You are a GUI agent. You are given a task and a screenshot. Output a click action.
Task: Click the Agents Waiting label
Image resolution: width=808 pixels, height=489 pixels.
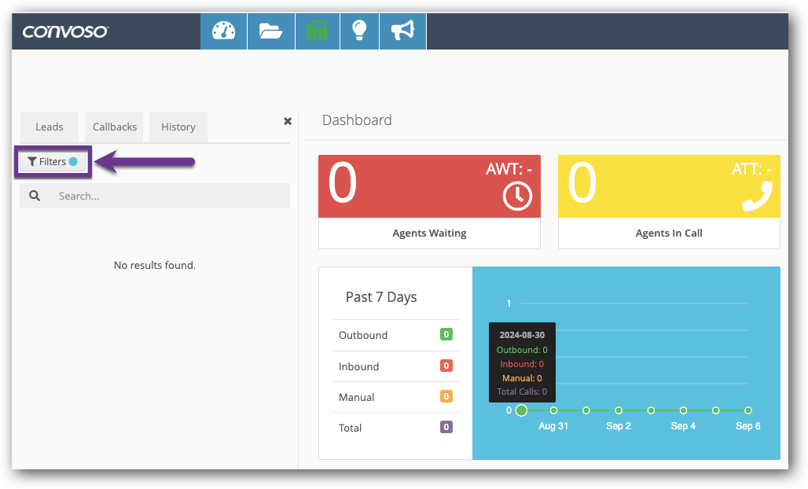click(429, 233)
